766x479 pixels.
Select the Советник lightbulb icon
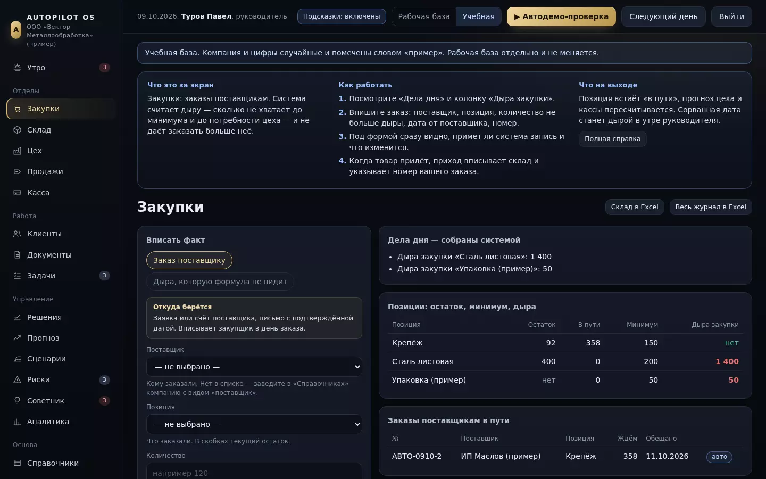tap(17, 401)
